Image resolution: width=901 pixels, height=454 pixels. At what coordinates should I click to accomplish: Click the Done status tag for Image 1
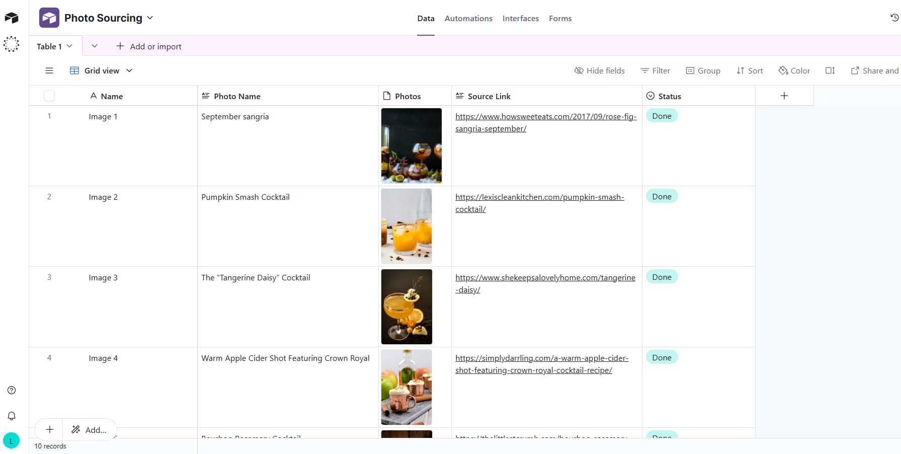point(662,116)
